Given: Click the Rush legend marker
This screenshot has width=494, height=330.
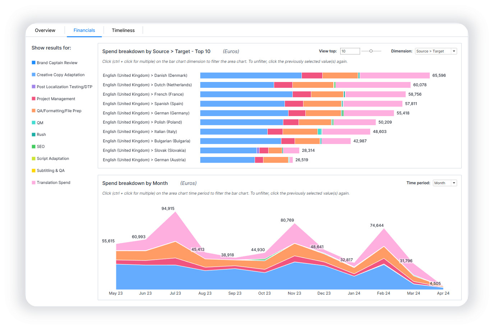Looking at the screenshot, I should point(33,135).
